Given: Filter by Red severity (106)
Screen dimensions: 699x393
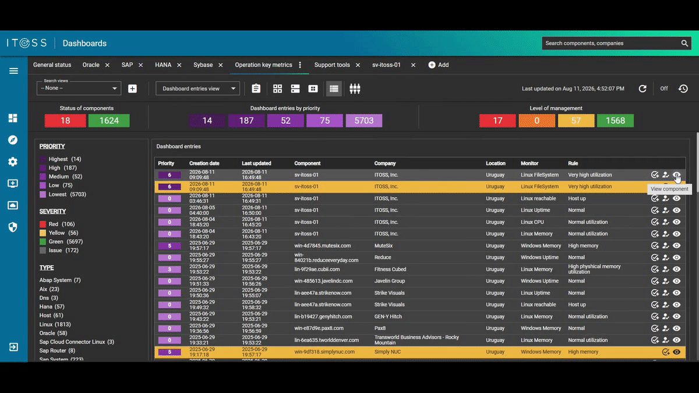Looking at the screenshot, I should click(57, 224).
